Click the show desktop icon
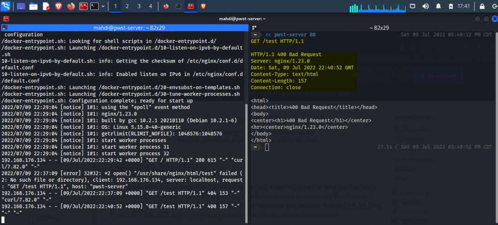The image size is (498, 225). click(x=21, y=6)
